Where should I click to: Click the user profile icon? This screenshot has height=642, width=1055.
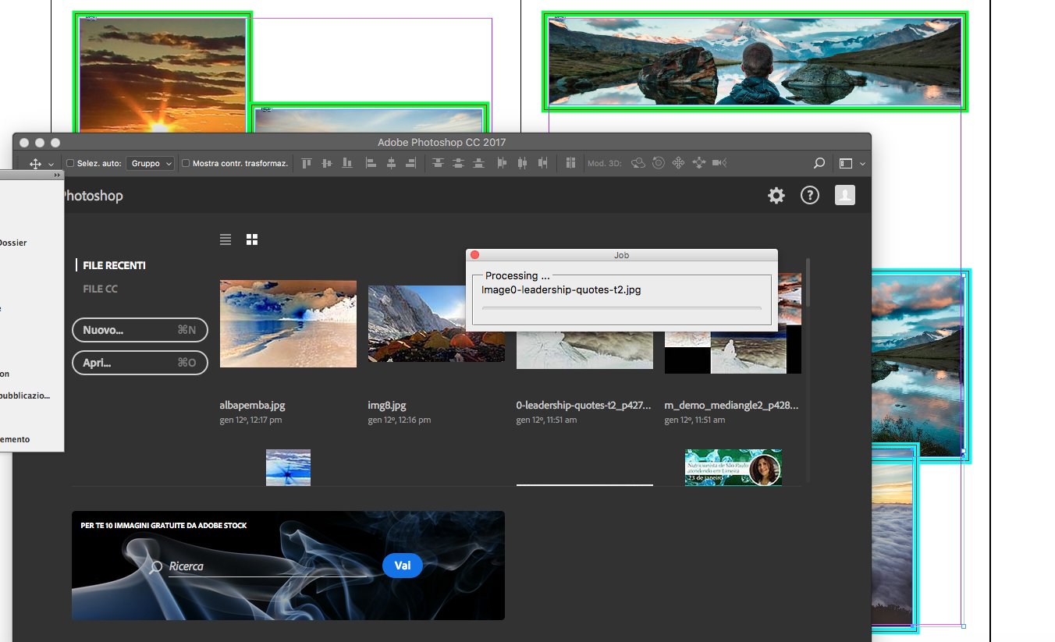[844, 196]
